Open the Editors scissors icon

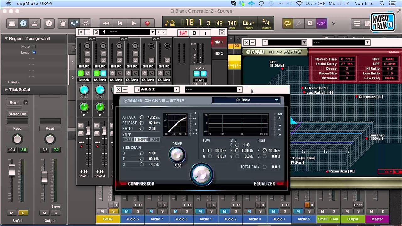85,24
